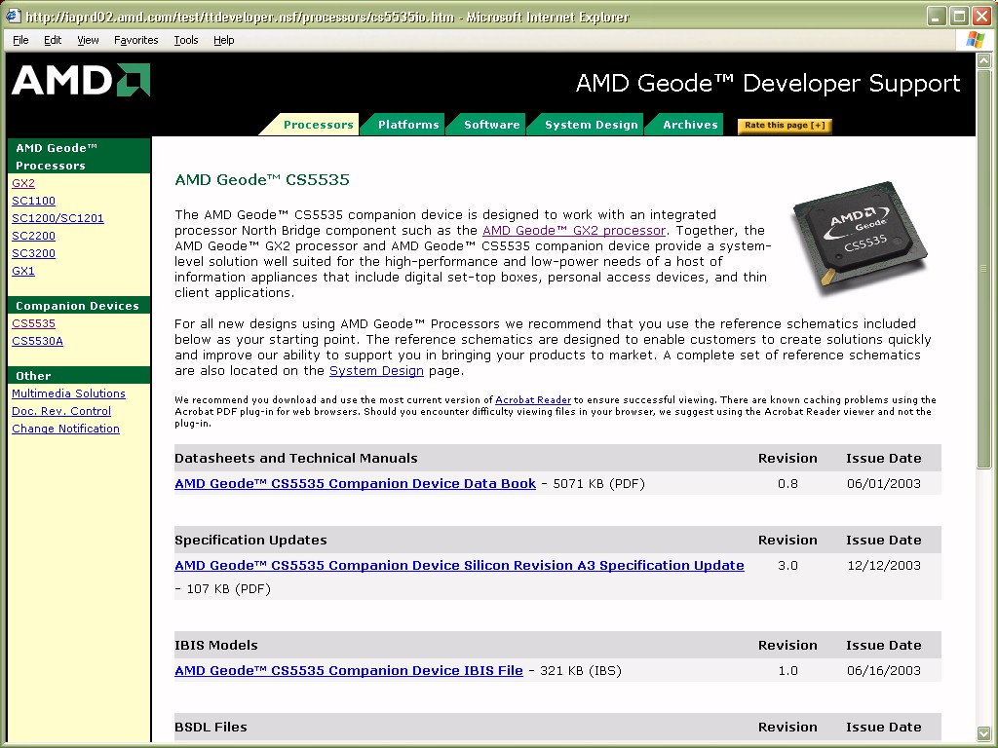The image size is (998, 748).
Task: Open the CS5535 Companion Device Data Book link
Action: point(355,484)
